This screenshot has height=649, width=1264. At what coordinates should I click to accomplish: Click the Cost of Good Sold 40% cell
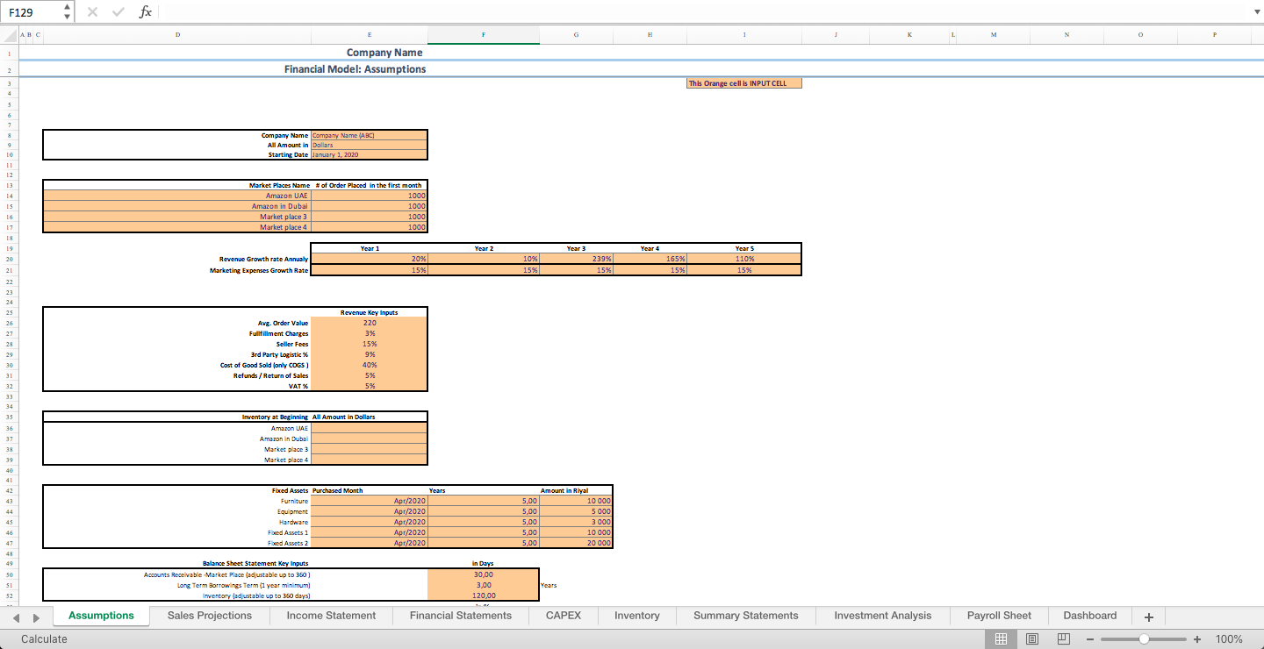pos(370,365)
